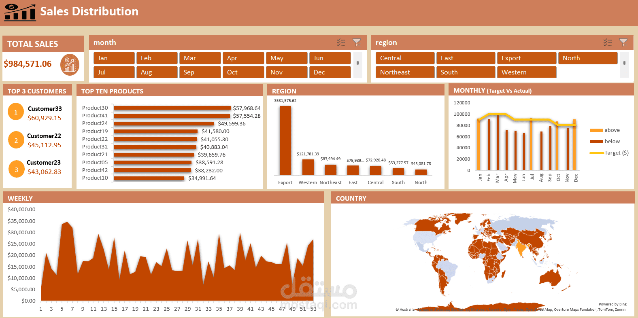Click the month slicer scrollbar

pyautogui.click(x=357, y=65)
